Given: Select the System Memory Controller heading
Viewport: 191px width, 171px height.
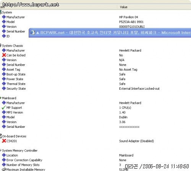Looking at the screenshot, I should point(20,150).
